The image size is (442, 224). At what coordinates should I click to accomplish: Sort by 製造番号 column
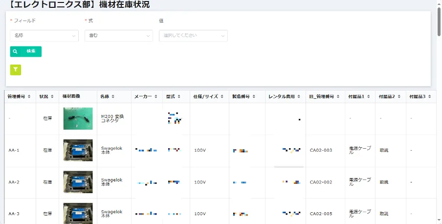click(254, 97)
